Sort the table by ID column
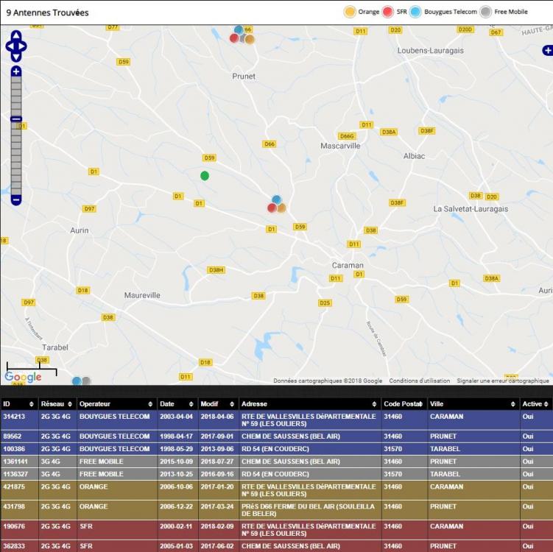 [18, 404]
